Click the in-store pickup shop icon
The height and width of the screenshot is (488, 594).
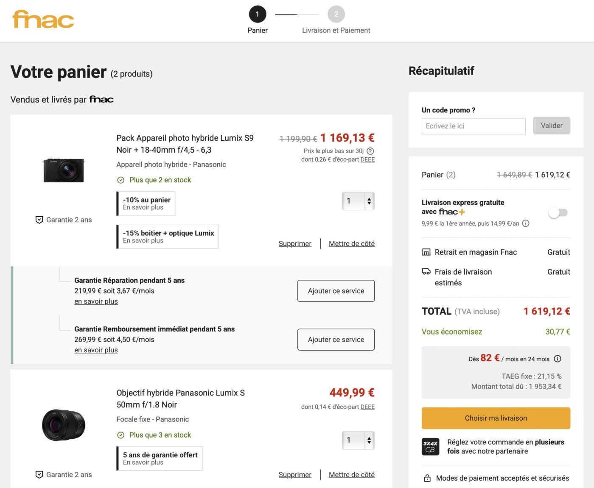[426, 252]
